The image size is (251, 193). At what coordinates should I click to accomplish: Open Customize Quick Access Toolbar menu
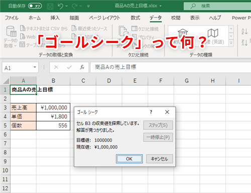pos(88,6)
